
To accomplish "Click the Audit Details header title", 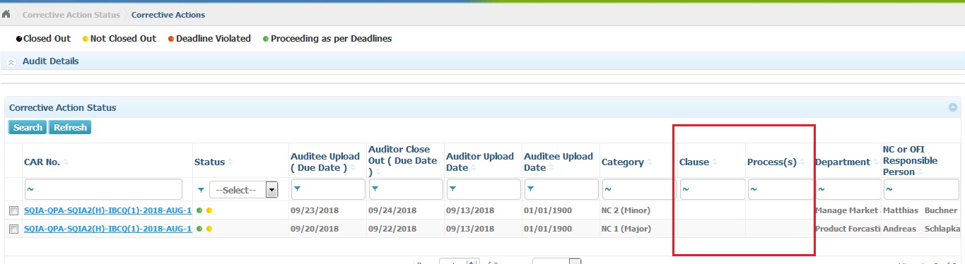I will tap(51, 61).
